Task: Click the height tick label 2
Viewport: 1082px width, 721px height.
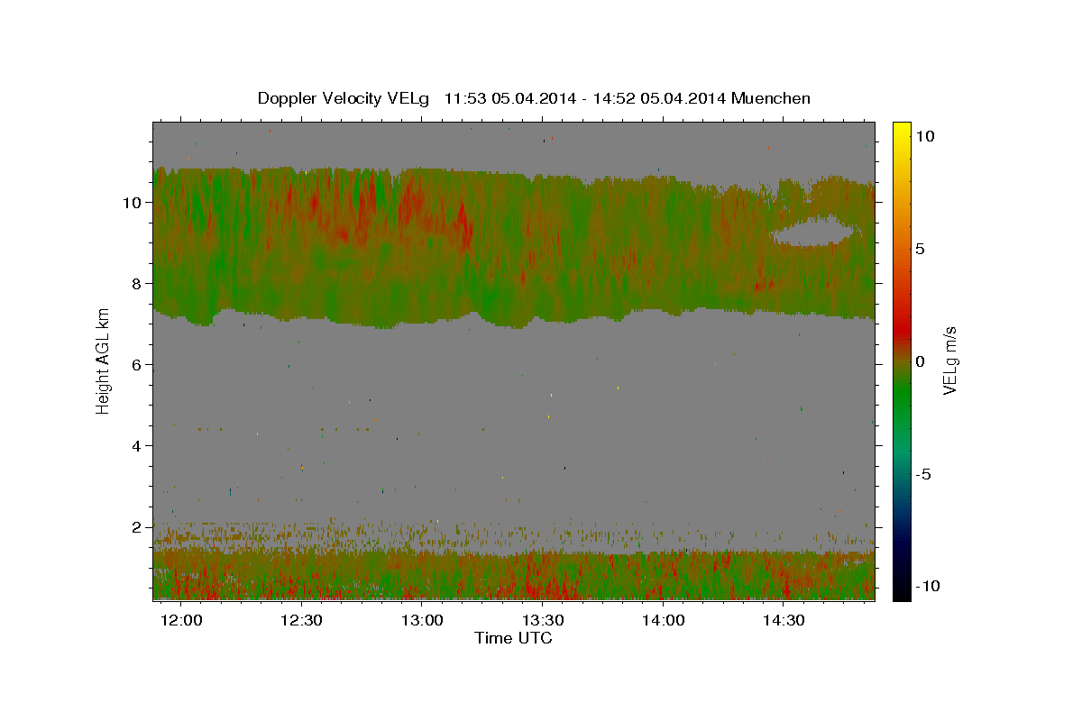Action: tap(138, 527)
